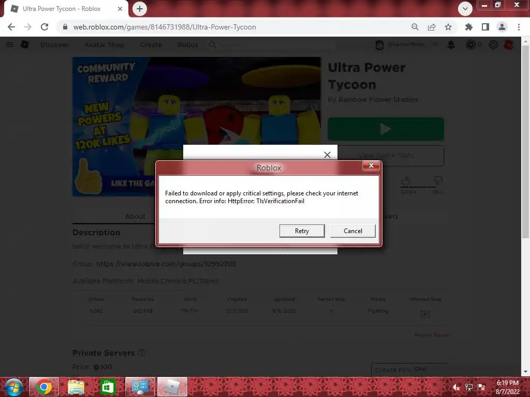Switch to the Roblox taskbar window
This screenshot has height=397, width=530.
[172, 387]
